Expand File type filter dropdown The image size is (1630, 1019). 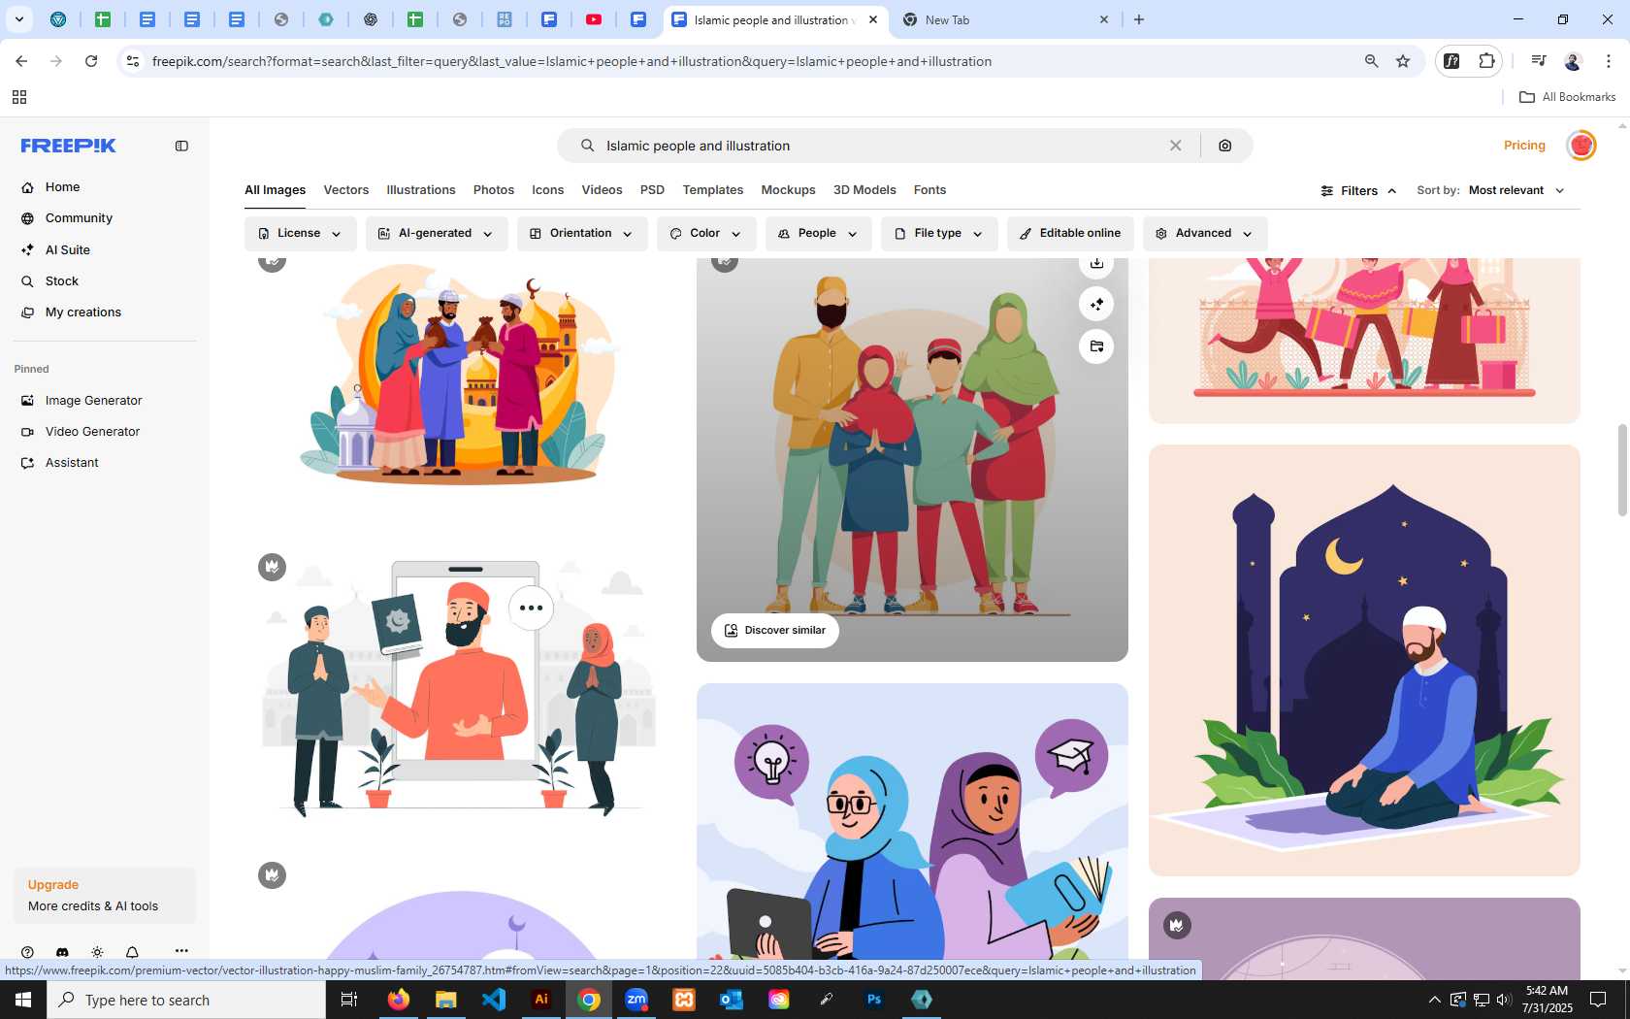(x=939, y=234)
